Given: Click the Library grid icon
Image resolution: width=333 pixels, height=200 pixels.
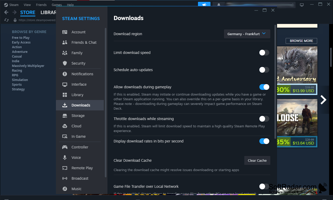Looking at the screenshot, I should pos(65,95).
